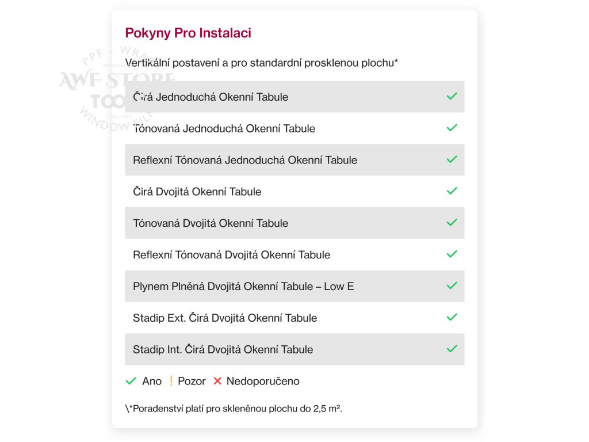Click checkmark for Stadip Int. Čirá row
This screenshot has height=442, width=589.
[452, 349]
